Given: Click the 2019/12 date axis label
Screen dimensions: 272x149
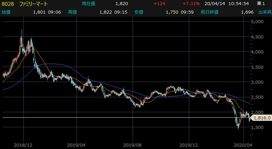Looking at the screenshot, I should [189, 145].
